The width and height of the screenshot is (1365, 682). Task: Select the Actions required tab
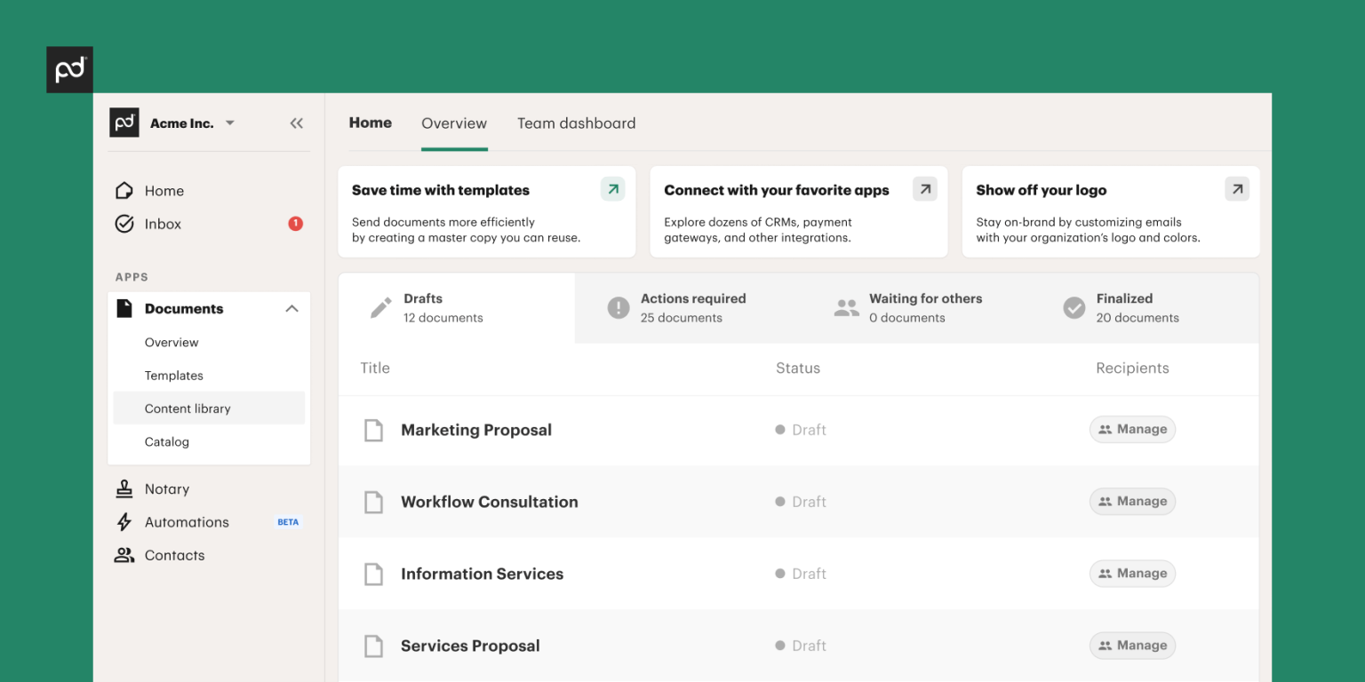click(692, 308)
